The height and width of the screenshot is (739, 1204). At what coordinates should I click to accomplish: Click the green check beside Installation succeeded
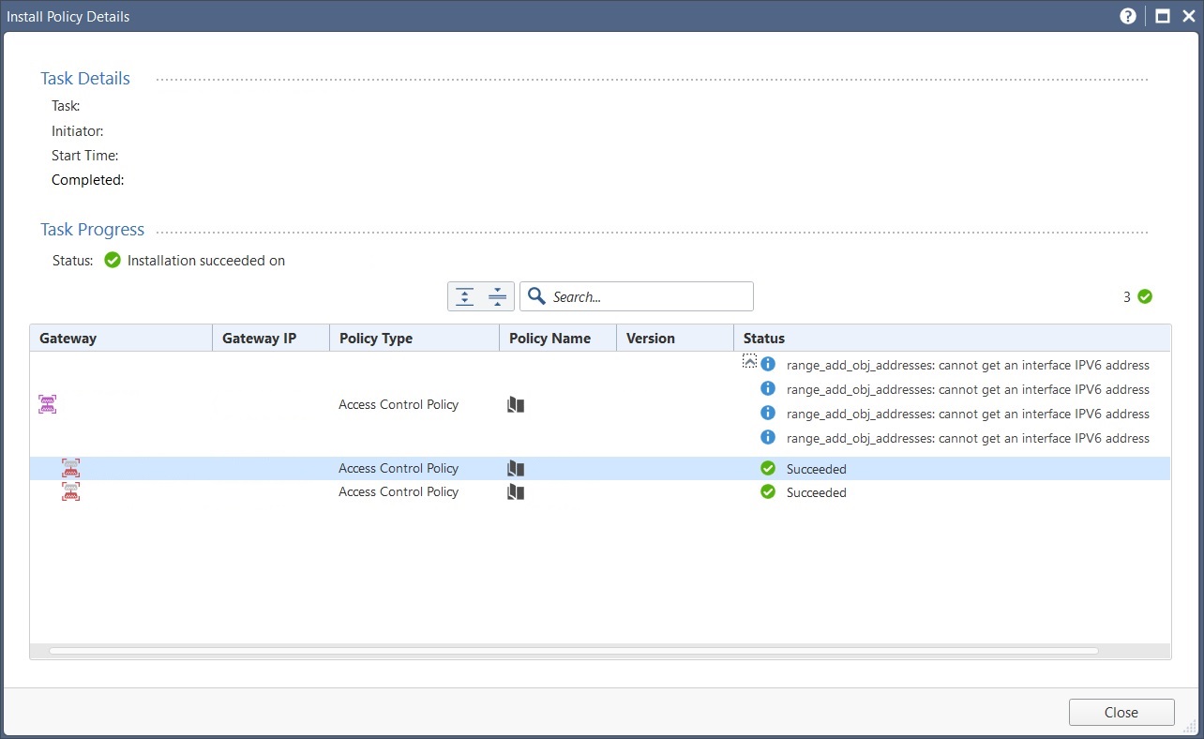113,261
